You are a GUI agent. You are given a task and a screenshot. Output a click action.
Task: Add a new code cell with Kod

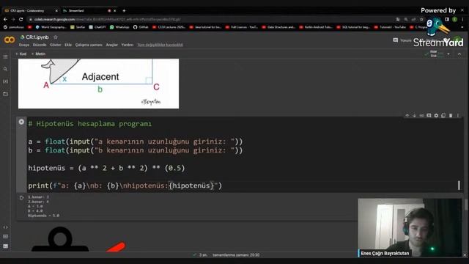tap(21, 54)
